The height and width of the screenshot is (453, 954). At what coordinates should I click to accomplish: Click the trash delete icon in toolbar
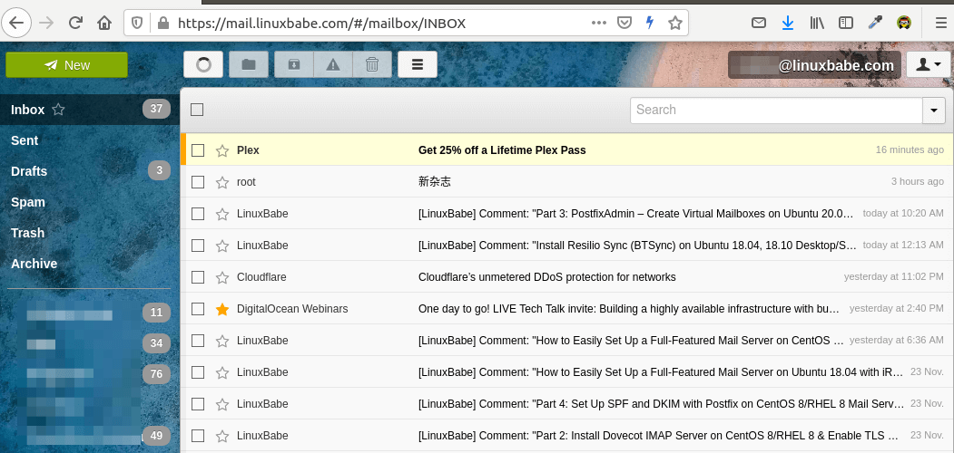tap(372, 64)
